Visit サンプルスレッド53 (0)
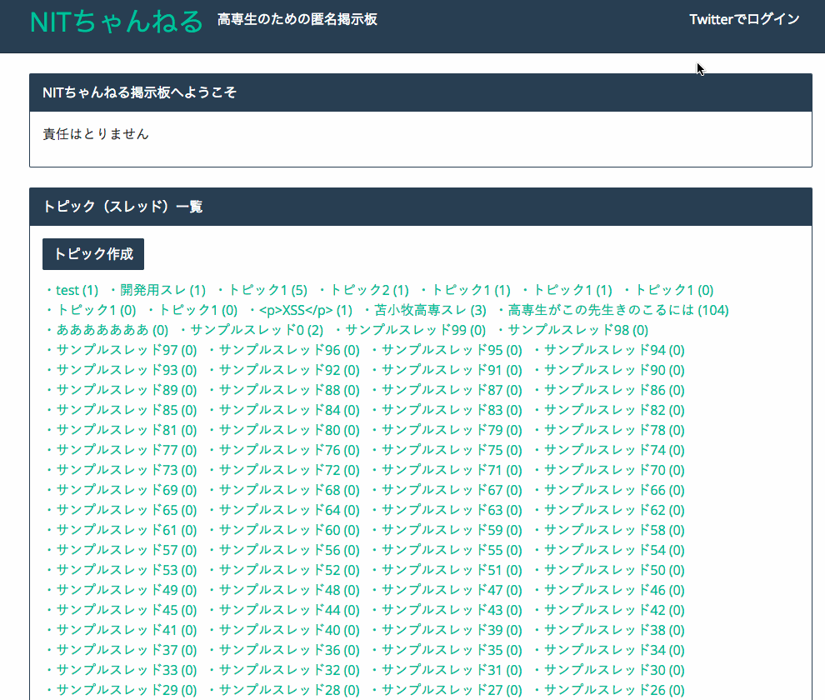 127,570
